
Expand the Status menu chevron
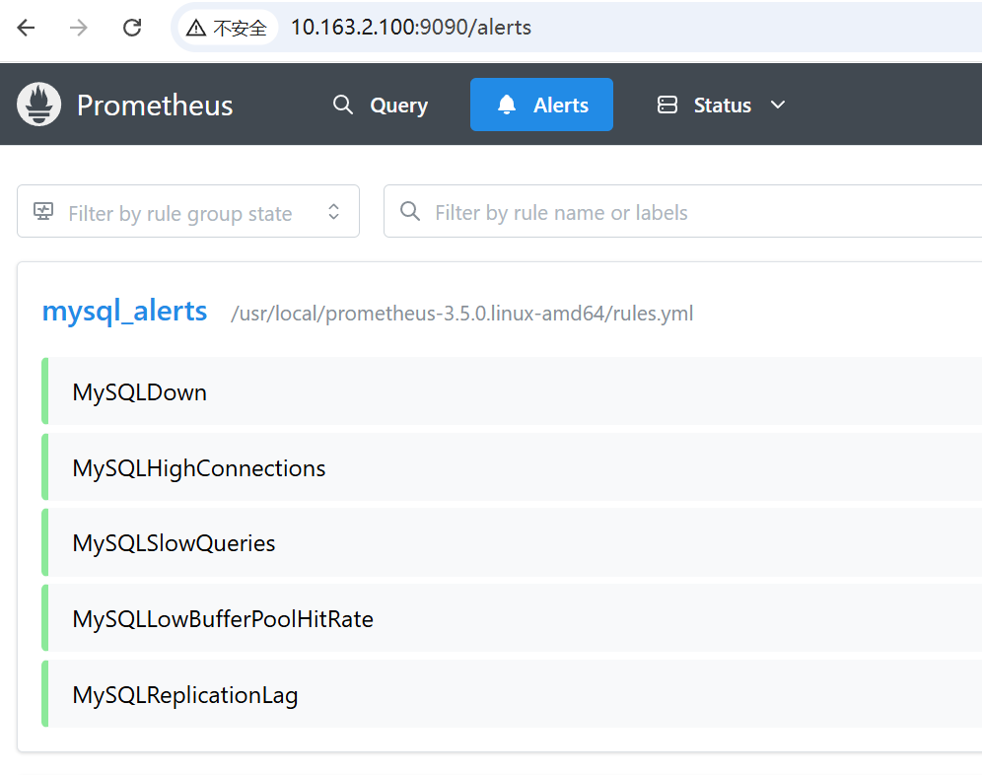tap(778, 105)
